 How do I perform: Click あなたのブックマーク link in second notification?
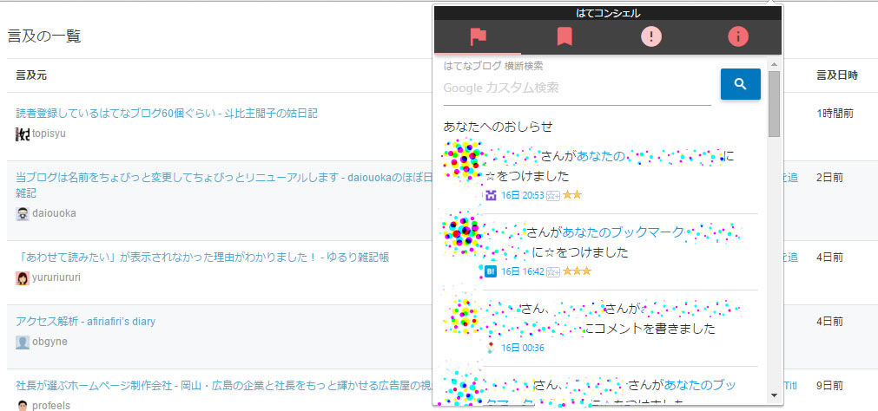[624, 232]
